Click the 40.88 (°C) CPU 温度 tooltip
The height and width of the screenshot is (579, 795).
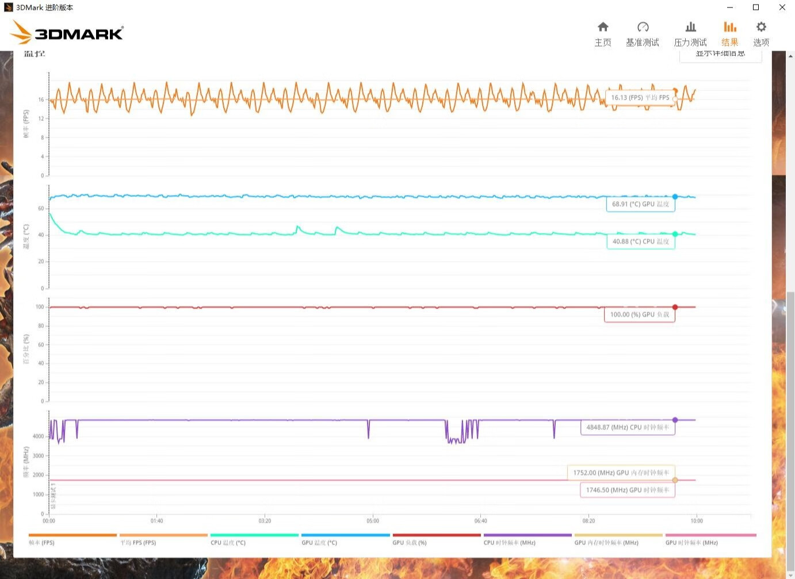tap(641, 241)
